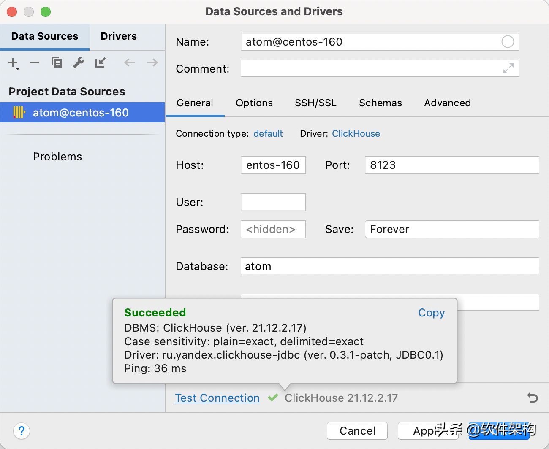Viewport: 549px width, 449px height.
Task: Zoom the window with green button
Action: (46, 12)
